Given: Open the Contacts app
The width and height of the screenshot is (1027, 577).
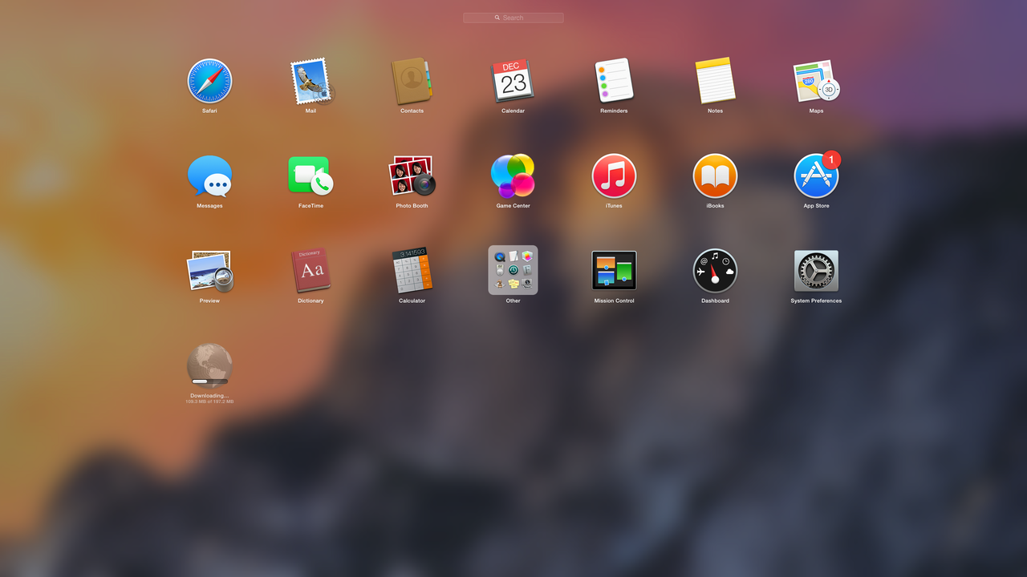Looking at the screenshot, I should 412,81.
